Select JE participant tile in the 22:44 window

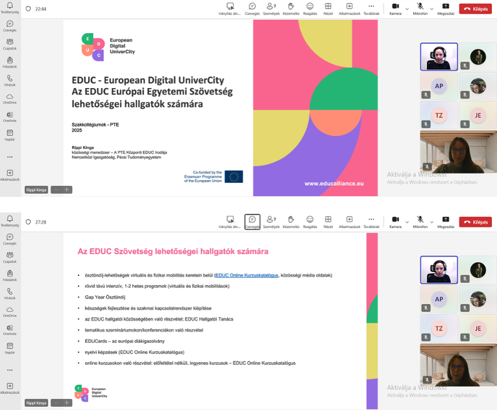tap(478, 115)
